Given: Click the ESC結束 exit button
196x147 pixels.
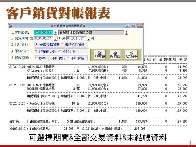Looking at the screenshot, I should point(131,55).
